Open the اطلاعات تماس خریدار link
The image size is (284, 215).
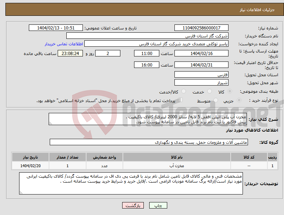click(64, 44)
